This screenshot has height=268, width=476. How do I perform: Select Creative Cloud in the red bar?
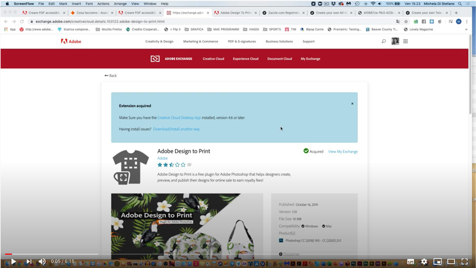(x=214, y=59)
